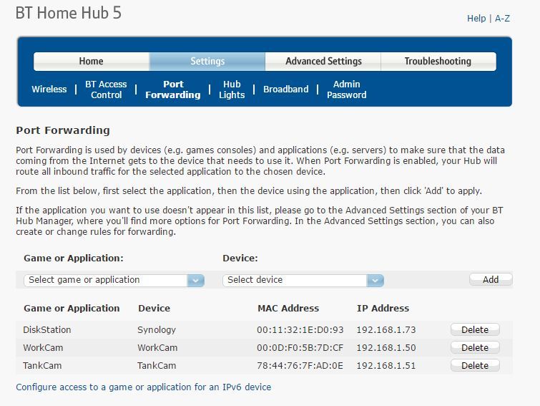Screen dimensions: 540x406
Task: Expand the game or application dropdown arrow
Action: [x=195, y=280]
